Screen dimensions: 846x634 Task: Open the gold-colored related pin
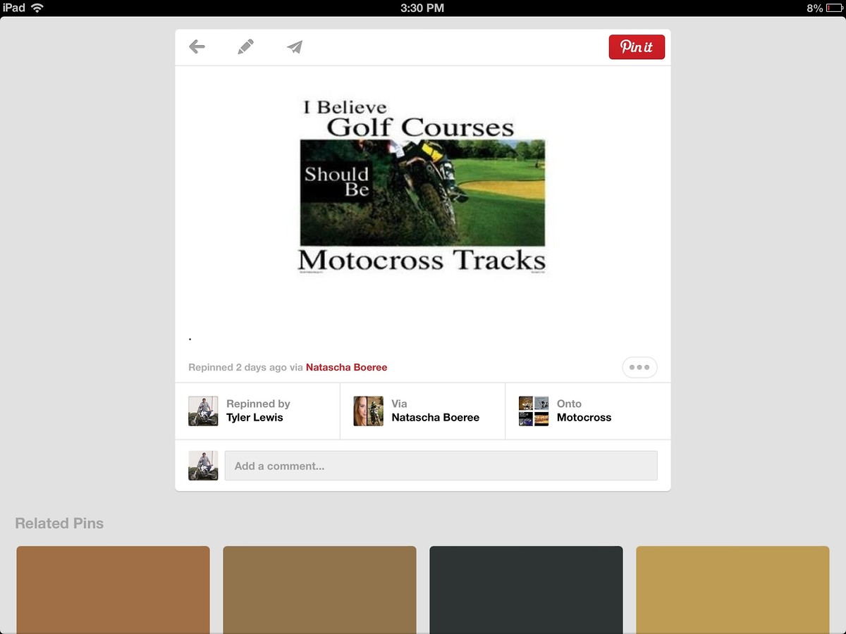coord(732,590)
